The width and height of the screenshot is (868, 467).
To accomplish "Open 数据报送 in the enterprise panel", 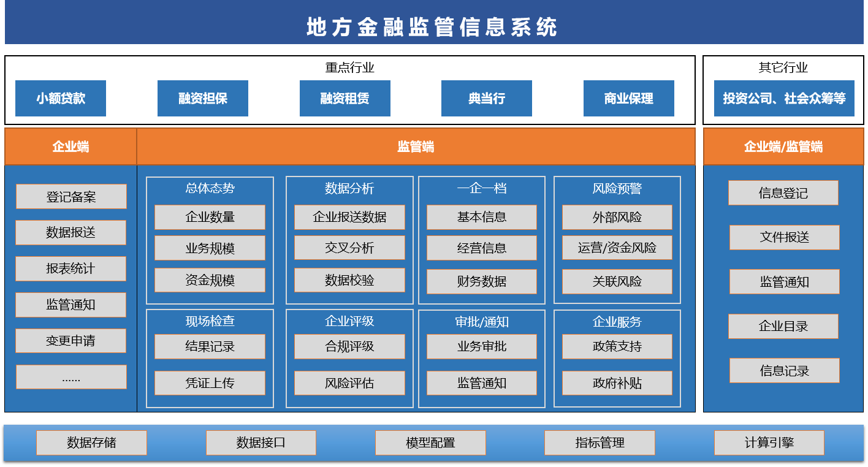I will click(71, 233).
